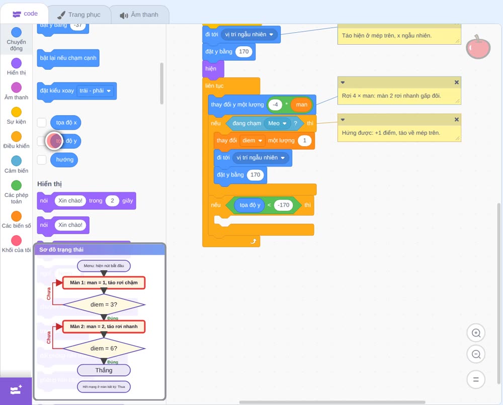Open the vị trí ngẫu nhiên dropdown inside nếu

coord(261,158)
